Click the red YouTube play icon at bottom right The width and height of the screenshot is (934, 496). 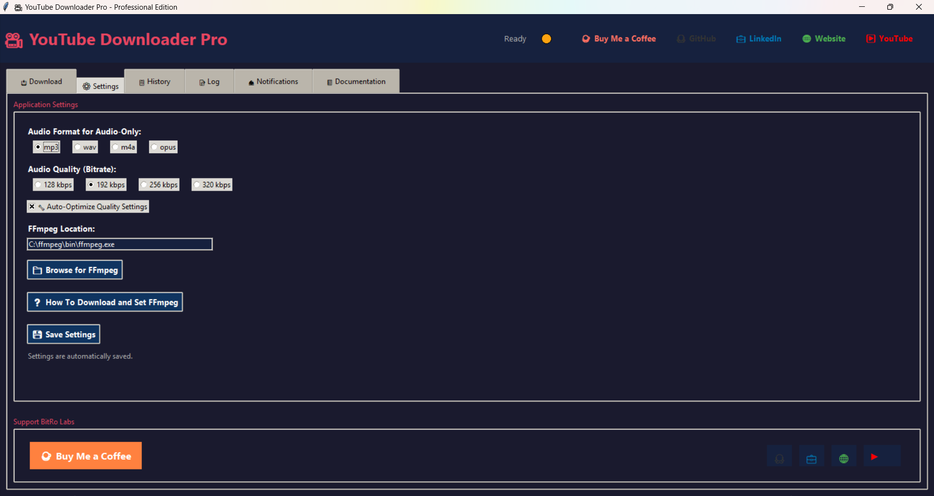(x=874, y=456)
